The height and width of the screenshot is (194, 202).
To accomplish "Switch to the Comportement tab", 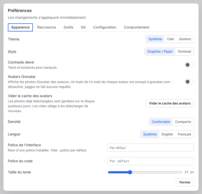I will pyautogui.click(x=137, y=27).
